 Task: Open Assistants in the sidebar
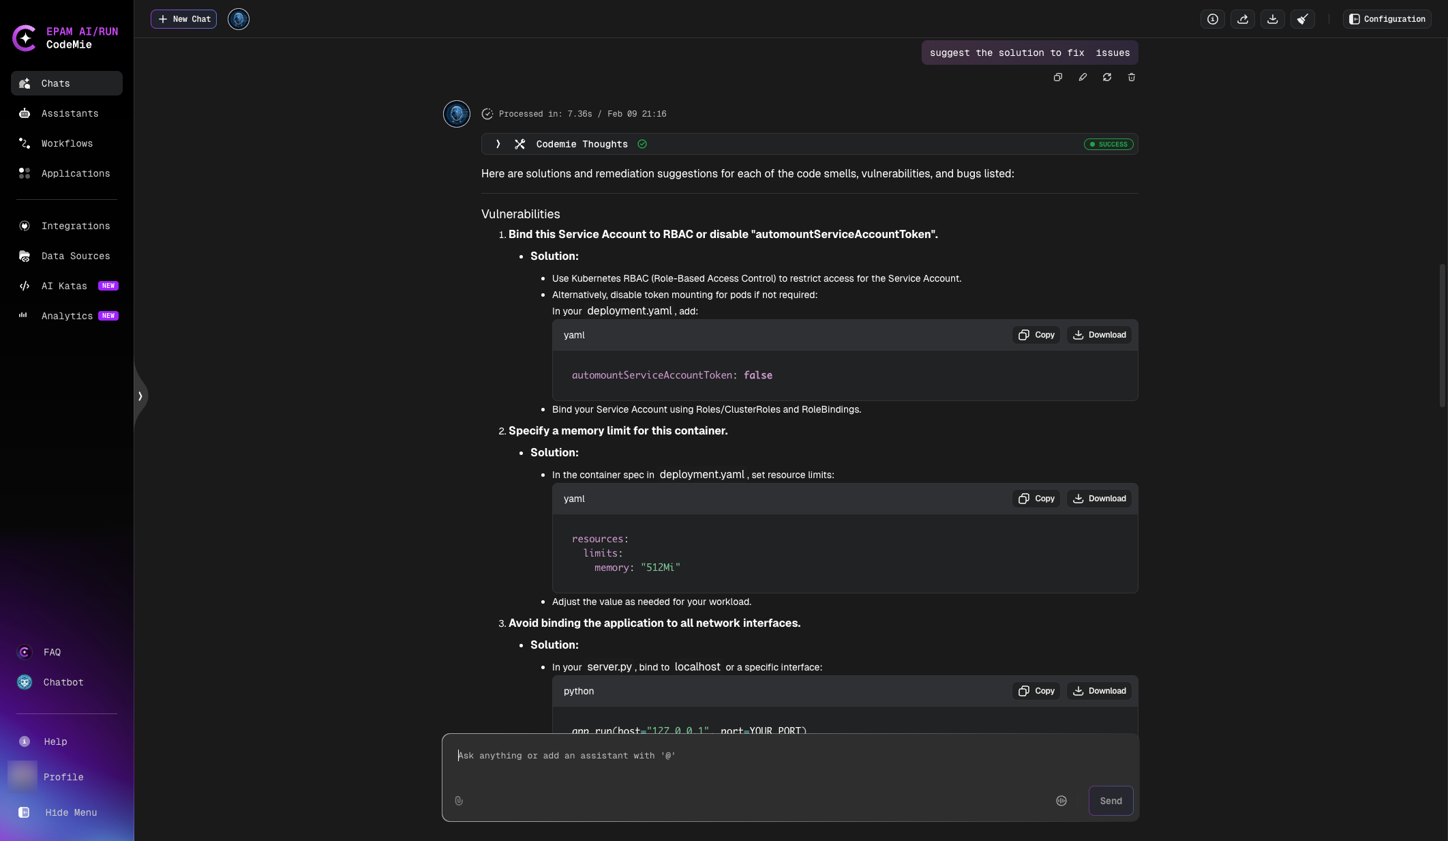pos(70,113)
